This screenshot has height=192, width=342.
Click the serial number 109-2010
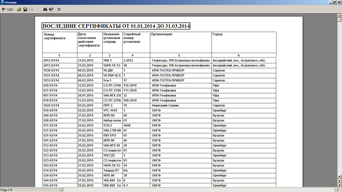click(x=130, y=100)
